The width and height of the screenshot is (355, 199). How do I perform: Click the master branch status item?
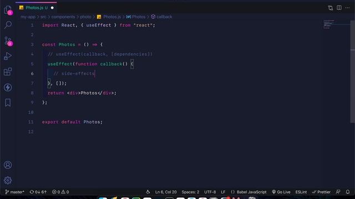coord(15,192)
